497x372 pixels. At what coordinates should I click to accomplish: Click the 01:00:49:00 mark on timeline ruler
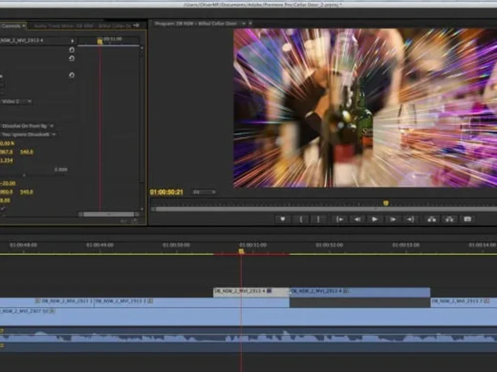pos(100,245)
